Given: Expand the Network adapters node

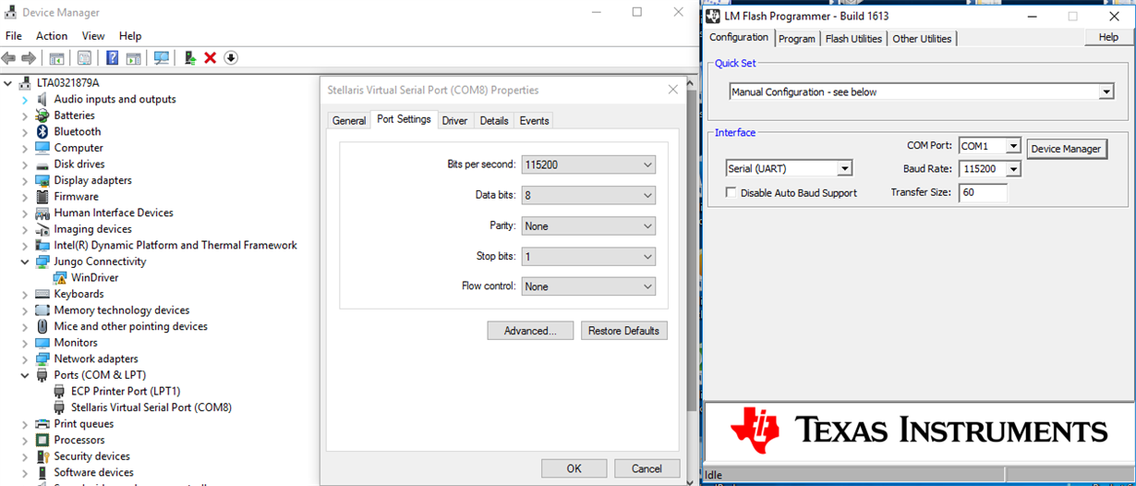Looking at the screenshot, I should [x=25, y=358].
